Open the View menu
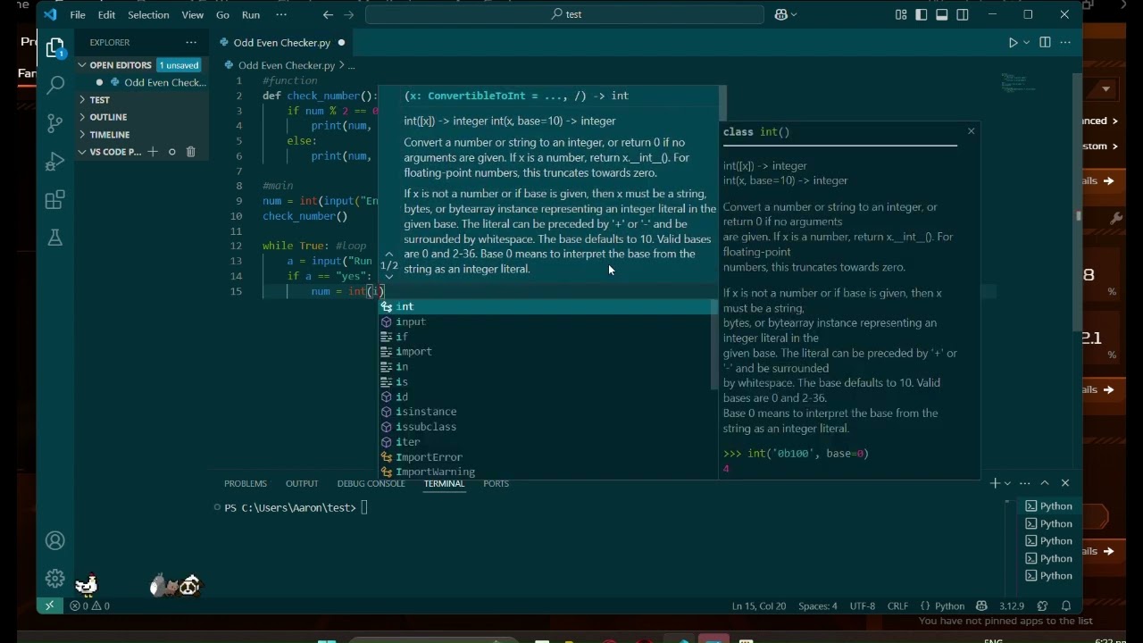The image size is (1143, 643). coord(193,14)
